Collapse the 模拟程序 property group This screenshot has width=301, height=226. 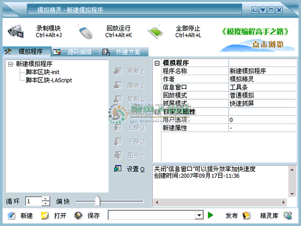[x=157, y=63]
